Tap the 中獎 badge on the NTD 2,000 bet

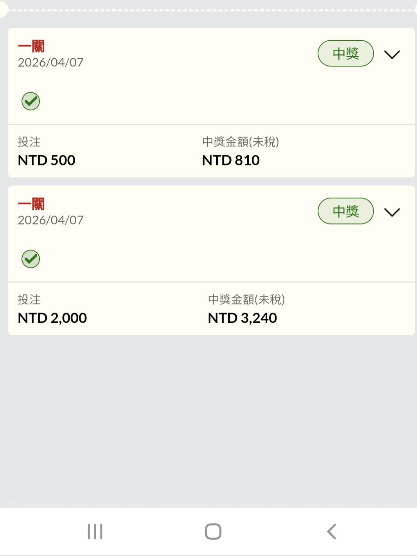click(x=345, y=211)
